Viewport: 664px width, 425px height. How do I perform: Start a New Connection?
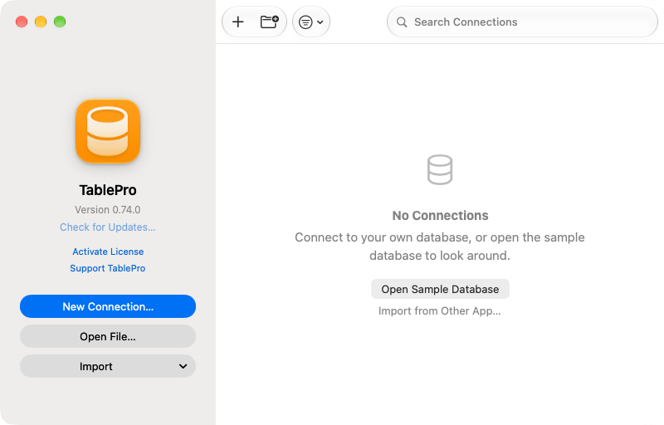click(x=108, y=306)
